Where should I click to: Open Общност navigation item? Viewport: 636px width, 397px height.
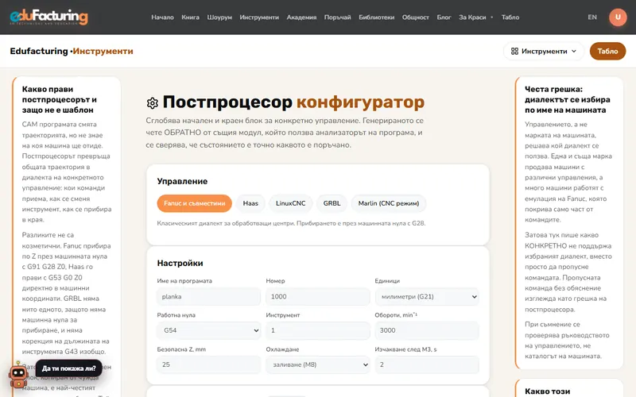tap(415, 17)
